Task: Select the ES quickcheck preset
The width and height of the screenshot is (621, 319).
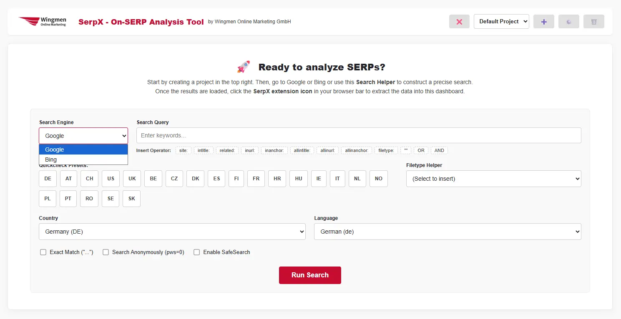Action: (216, 179)
